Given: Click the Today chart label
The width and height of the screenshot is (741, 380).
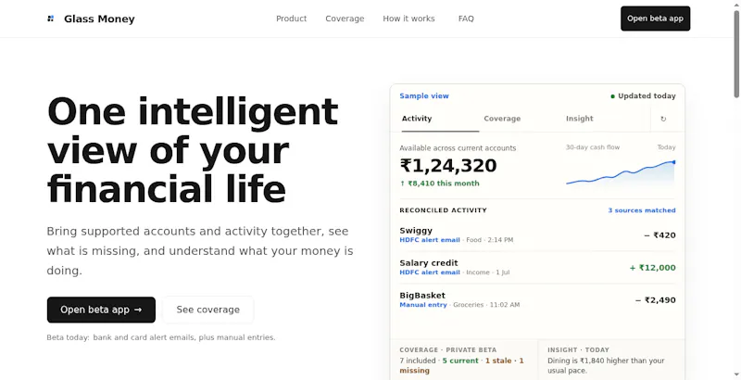Looking at the screenshot, I should click(x=666, y=147).
